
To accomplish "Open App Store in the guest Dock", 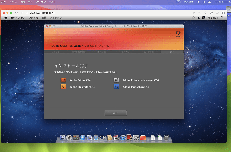I will [83, 138].
